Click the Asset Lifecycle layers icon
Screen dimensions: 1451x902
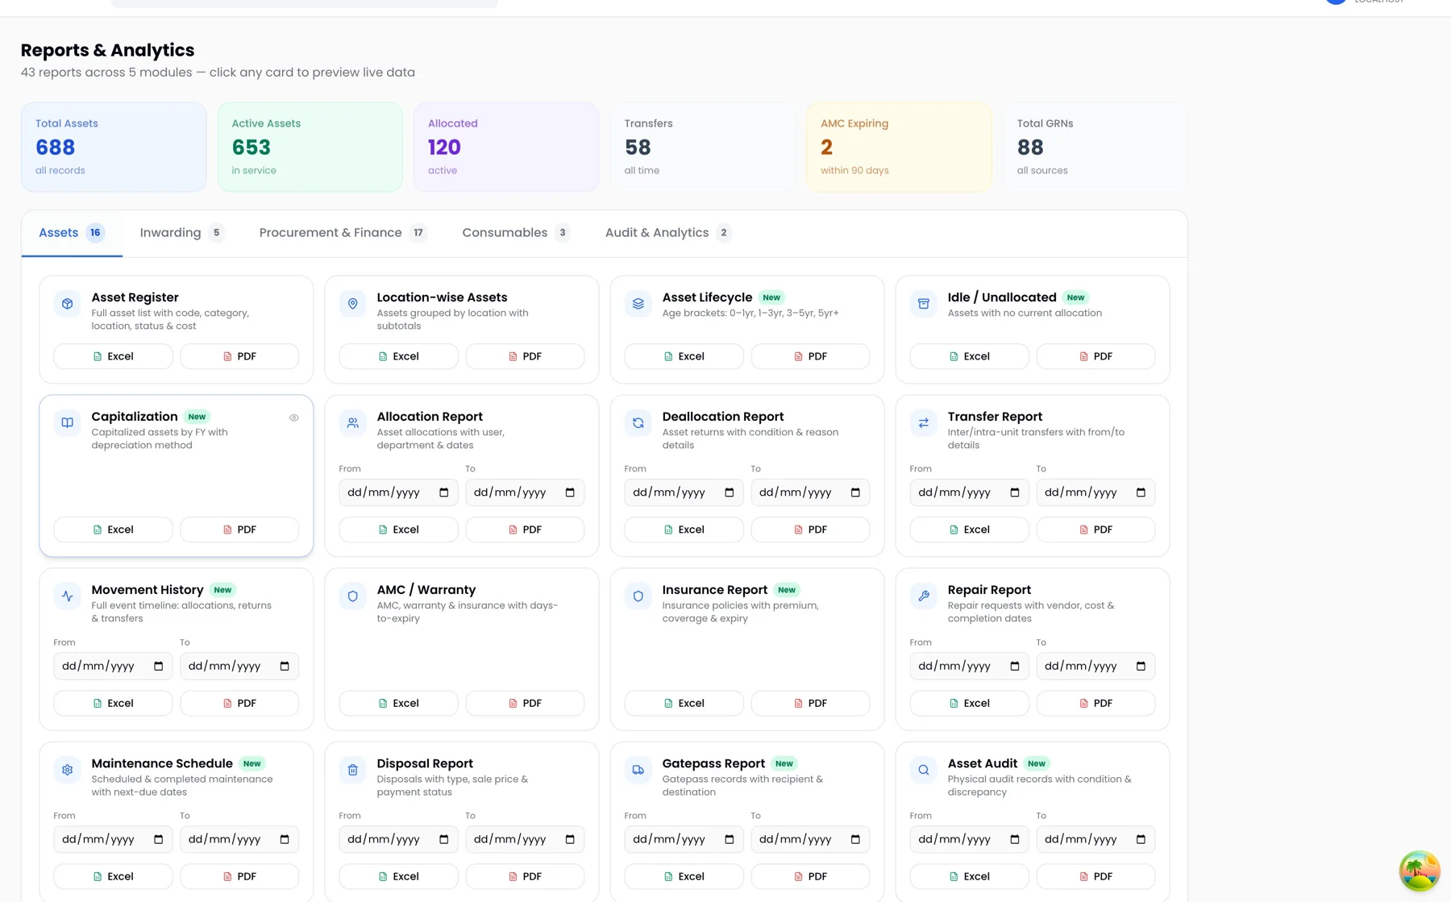tap(638, 304)
